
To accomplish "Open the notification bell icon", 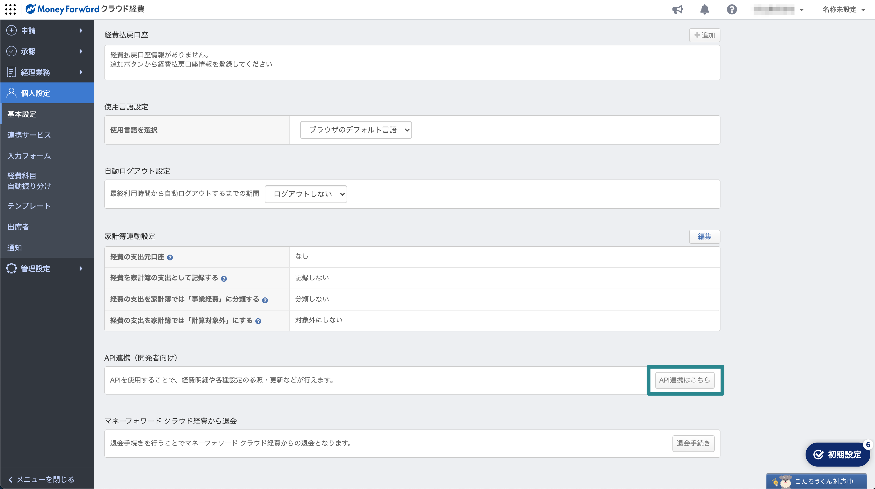I will click(x=705, y=9).
